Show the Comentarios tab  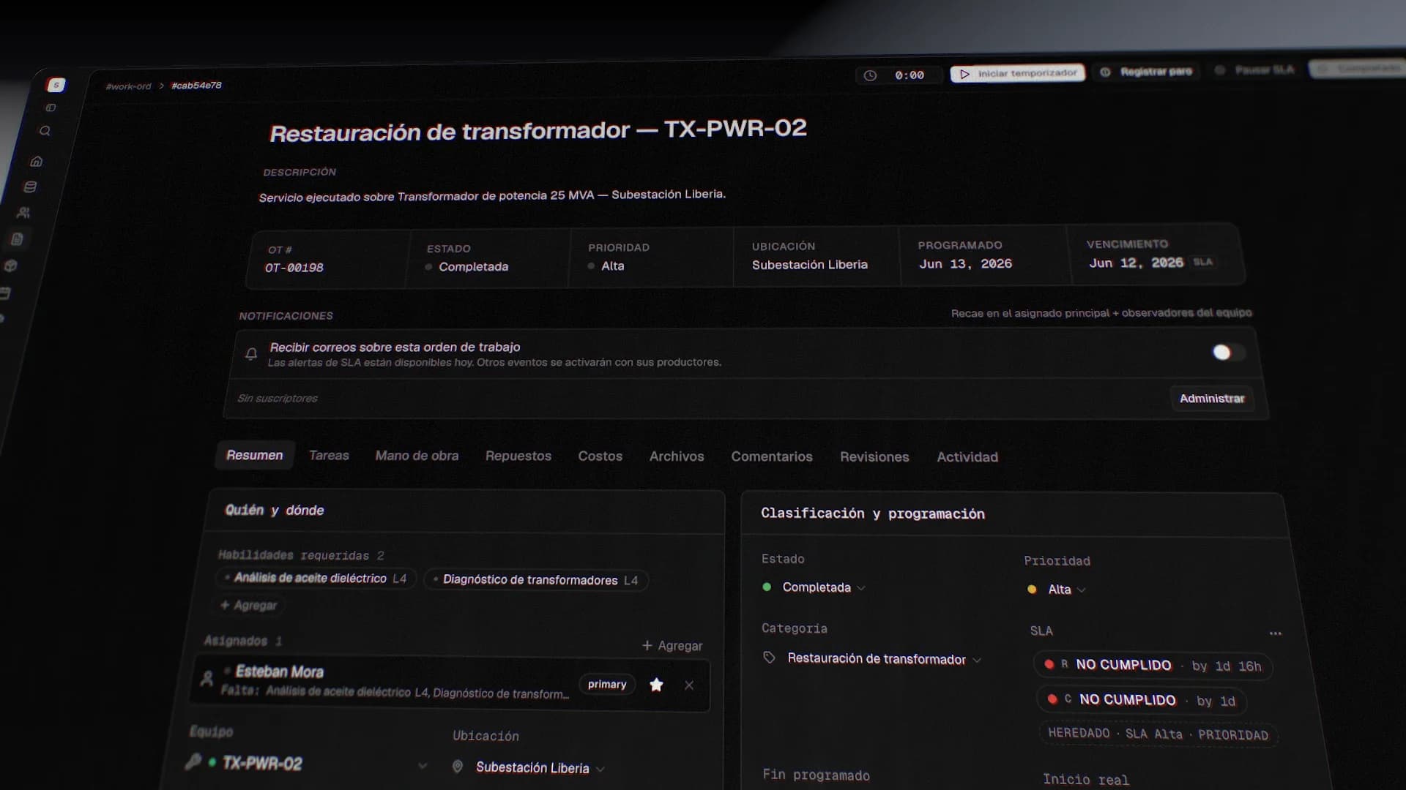click(772, 456)
